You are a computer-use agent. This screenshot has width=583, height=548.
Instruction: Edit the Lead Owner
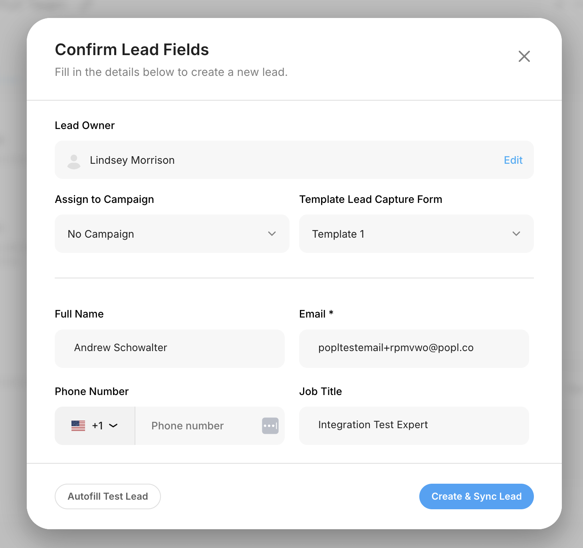(x=513, y=160)
